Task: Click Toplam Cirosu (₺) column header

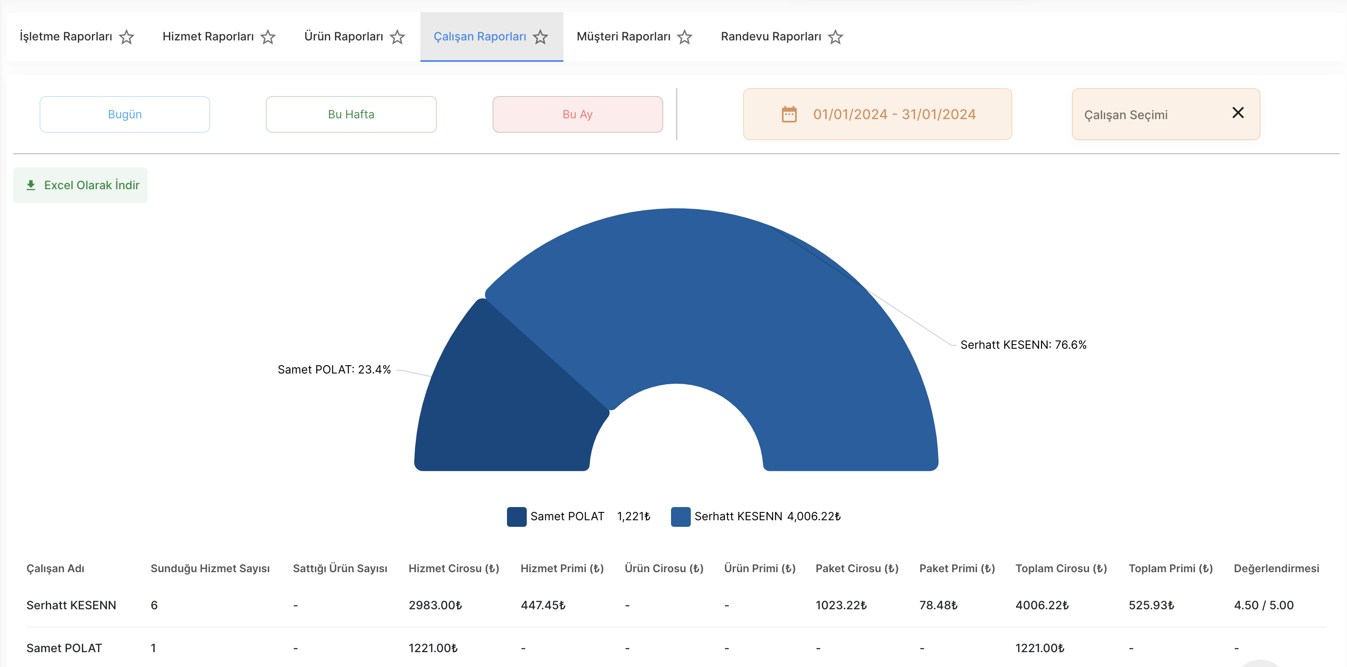Action: click(x=1061, y=568)
